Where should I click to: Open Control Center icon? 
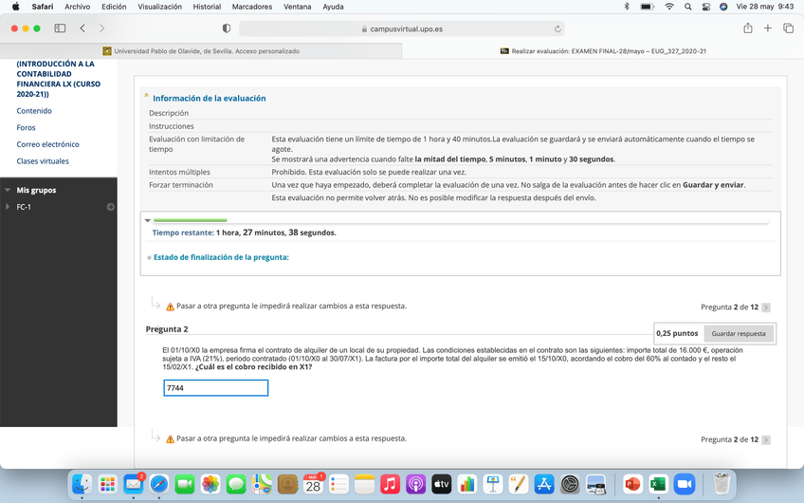(x=706, y=7)
